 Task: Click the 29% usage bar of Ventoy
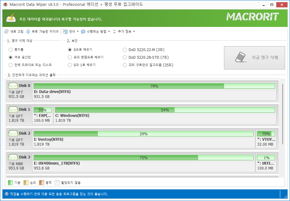click(144, 134)
